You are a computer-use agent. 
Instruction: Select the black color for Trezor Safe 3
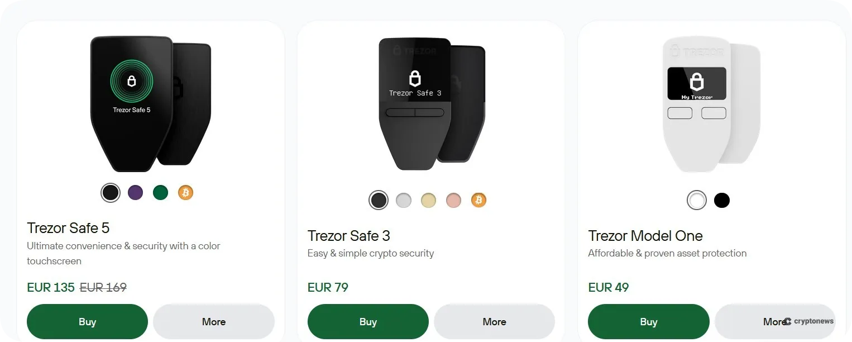click(379, 200)
